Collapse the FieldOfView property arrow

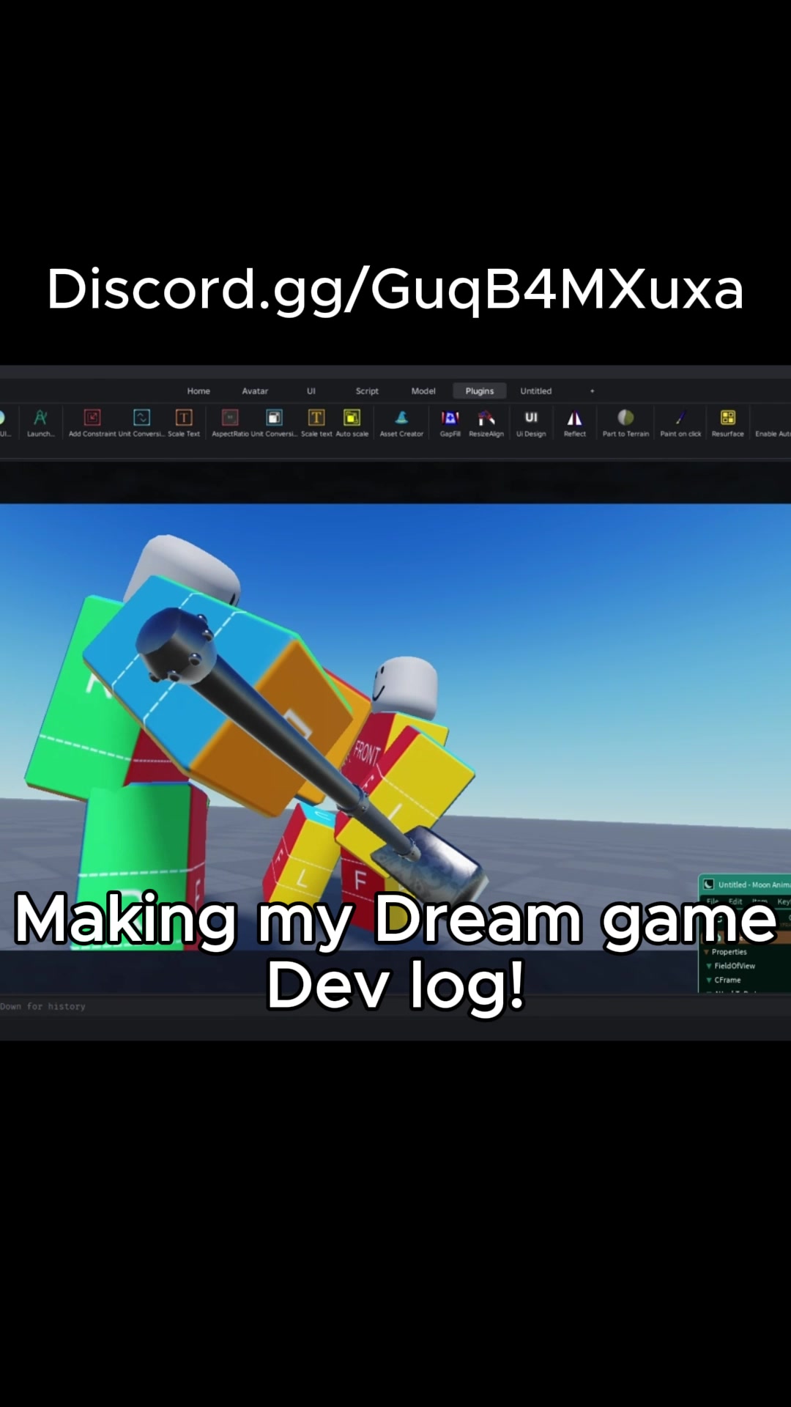coord(709,966)
